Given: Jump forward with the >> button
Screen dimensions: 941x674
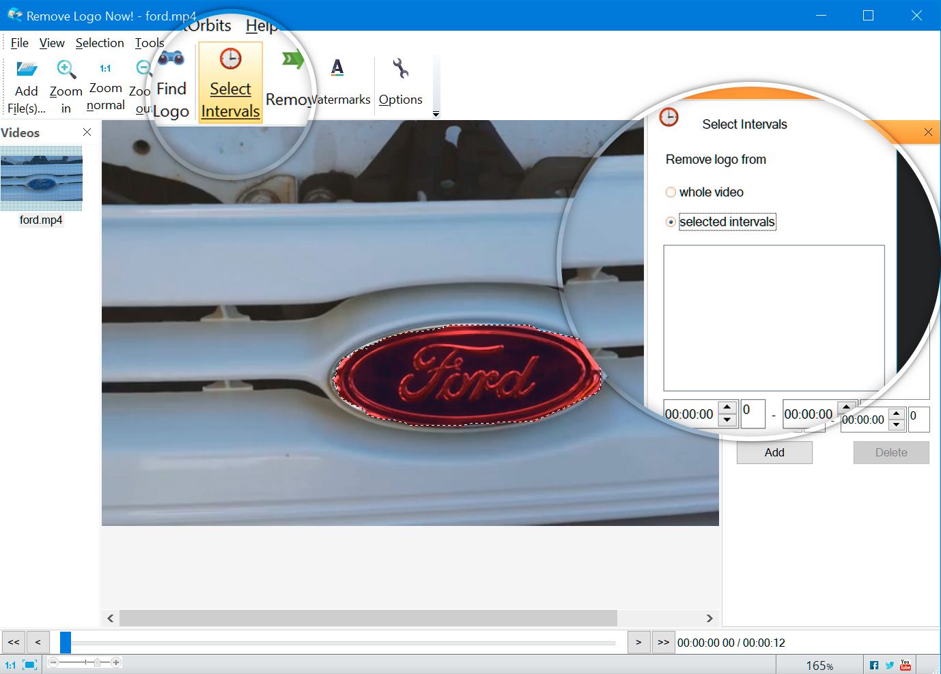Looking at the screenshot, I should 663,643.
